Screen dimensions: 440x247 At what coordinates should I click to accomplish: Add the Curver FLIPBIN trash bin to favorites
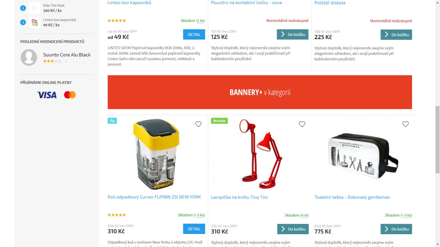pos(198,124)
